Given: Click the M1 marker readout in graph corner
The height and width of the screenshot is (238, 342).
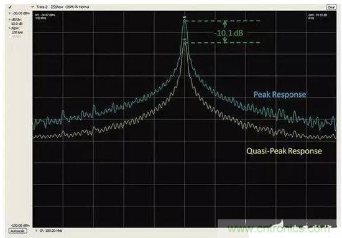Looking at the screenshot, I should [x=45, y=17].
